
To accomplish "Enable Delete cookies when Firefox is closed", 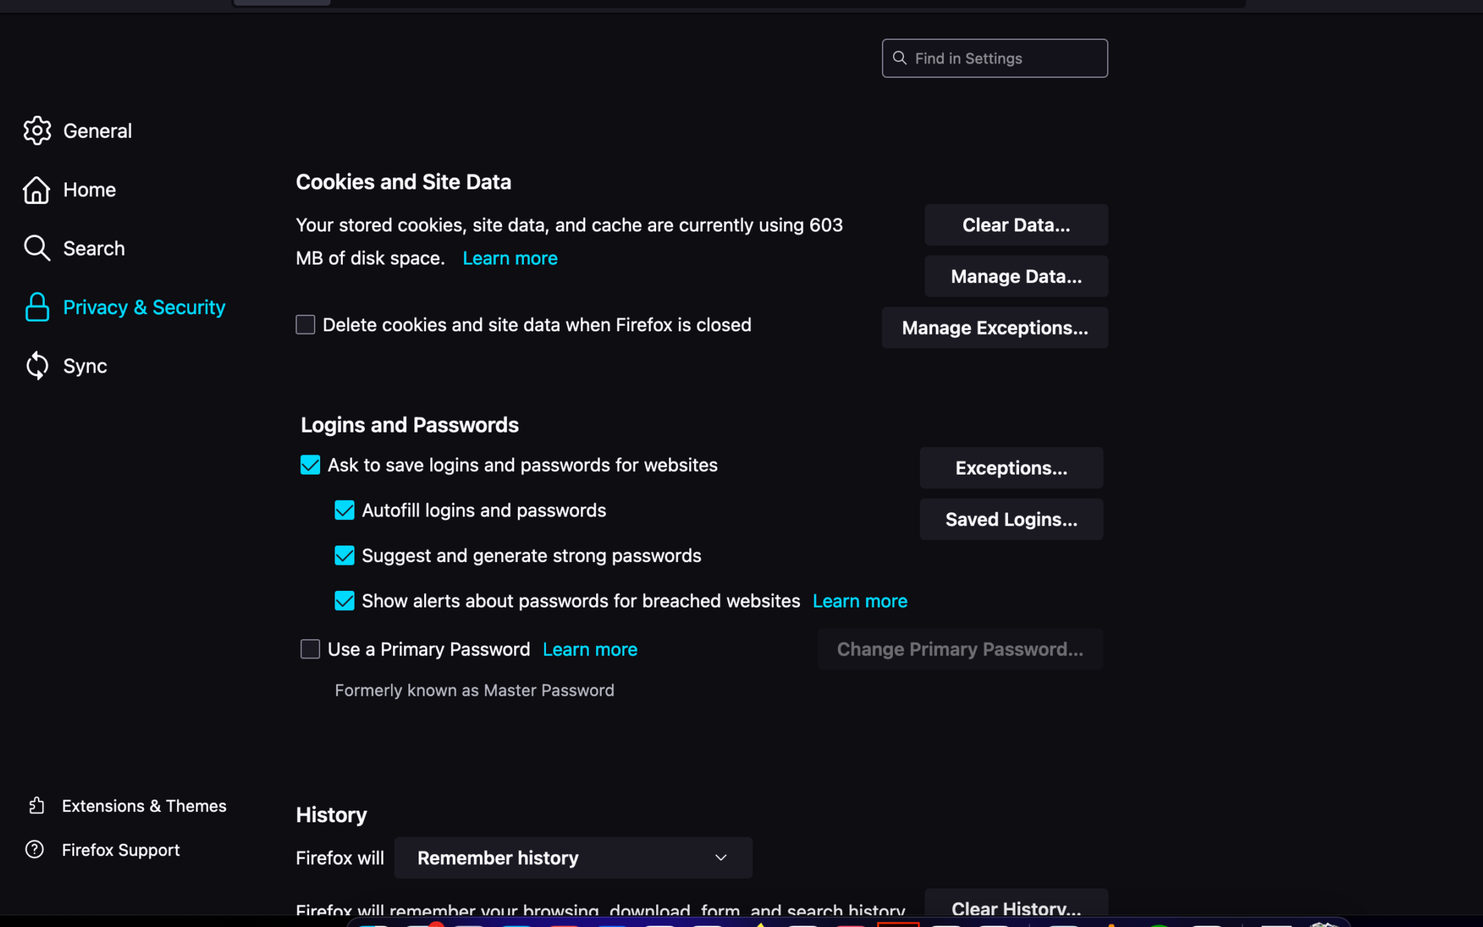I will pos(306,324).
